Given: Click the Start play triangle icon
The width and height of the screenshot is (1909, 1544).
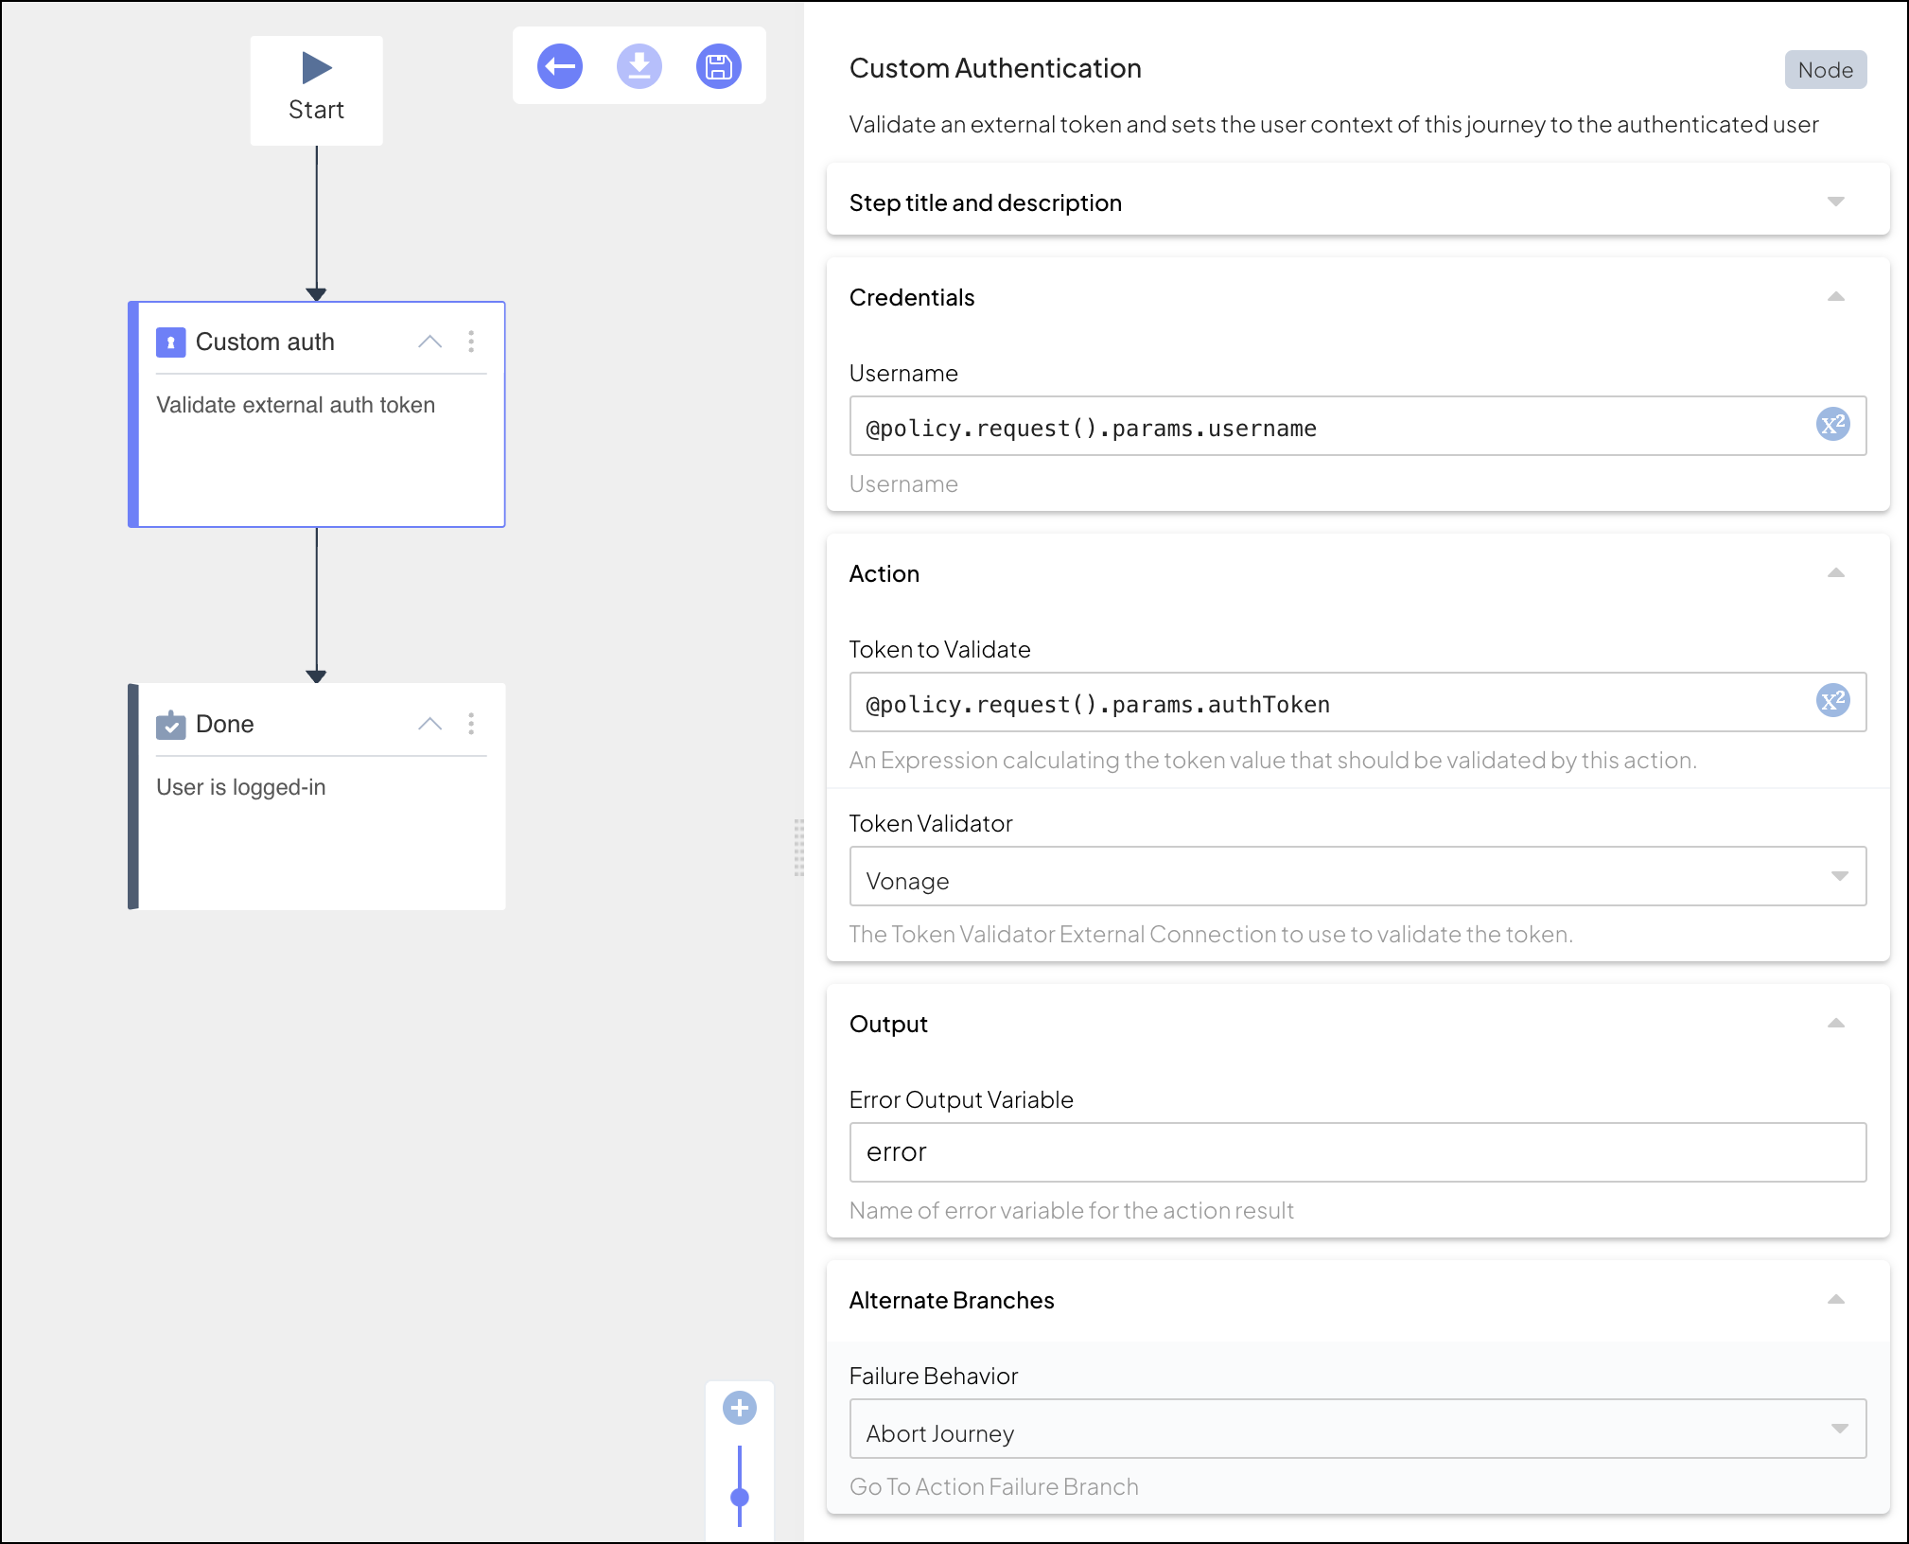Looking at the screenshot, I should [x=316, y=68].
